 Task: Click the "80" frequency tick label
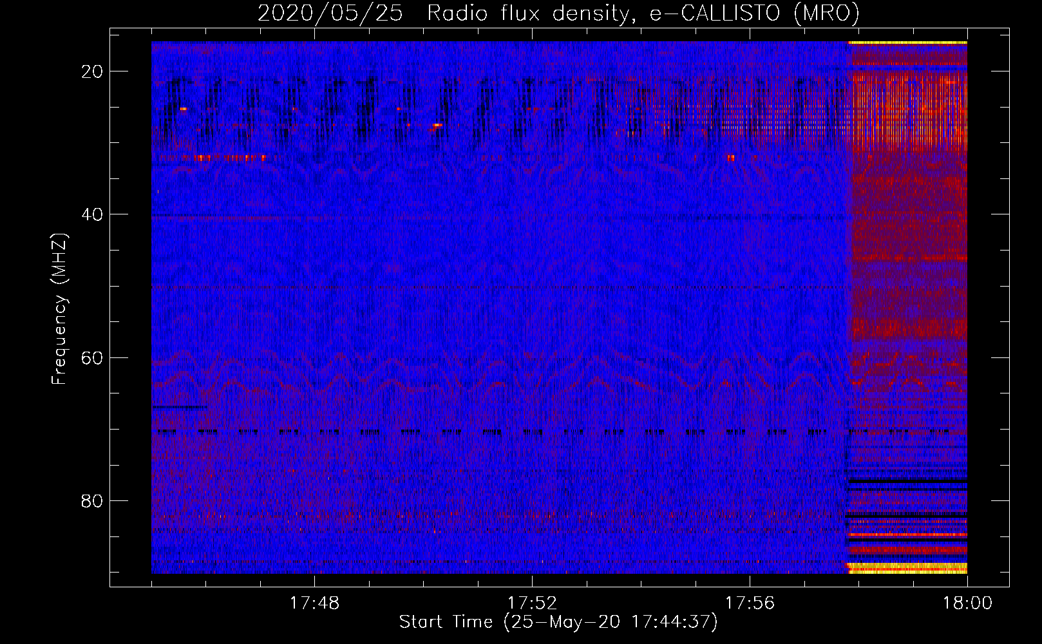pos(93,500)
